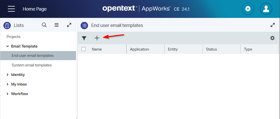Click the create new plus circle icon
Image resolution: width=280 pixels, height=119 pixels.
click(248, 9)
